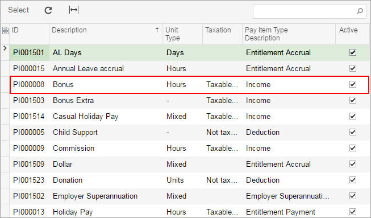Click the Unit Type column header
This screenshot has height=218, width=371.
click(183, 34)
